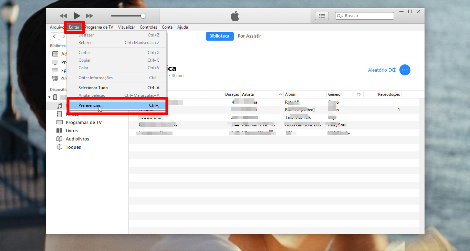Select the Toques bell icon in sidebar

click(59, 147)
